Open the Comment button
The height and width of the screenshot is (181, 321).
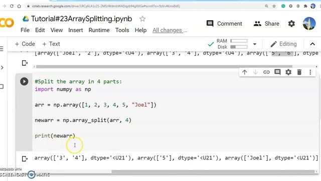pyautogui.click(x=224, y=24)
